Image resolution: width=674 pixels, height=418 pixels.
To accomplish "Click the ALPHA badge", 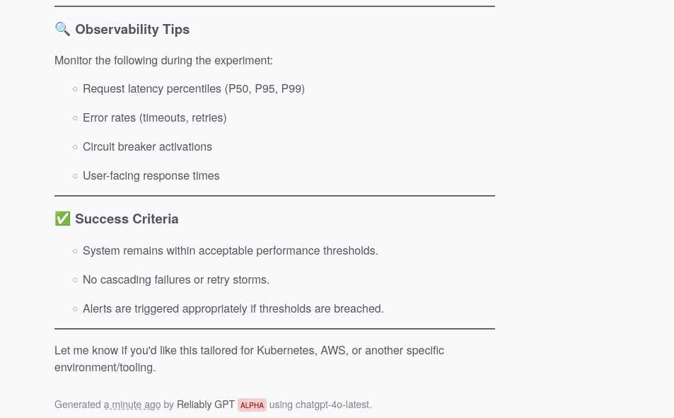I will pyautogui.click(x=252, y=405).
